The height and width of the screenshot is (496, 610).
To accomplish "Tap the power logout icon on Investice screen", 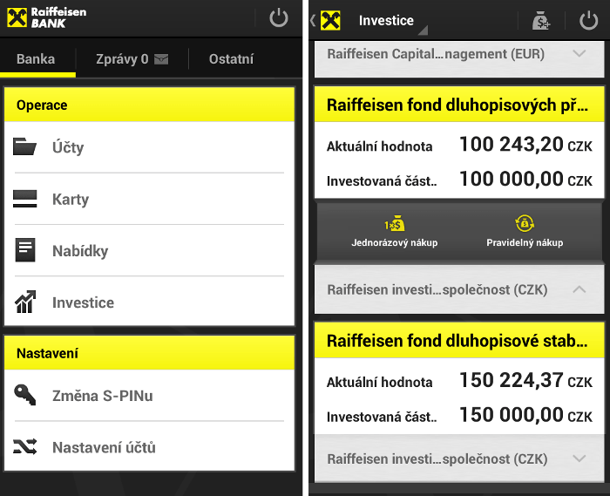I will pyautogui.click(x=588, y=20).
